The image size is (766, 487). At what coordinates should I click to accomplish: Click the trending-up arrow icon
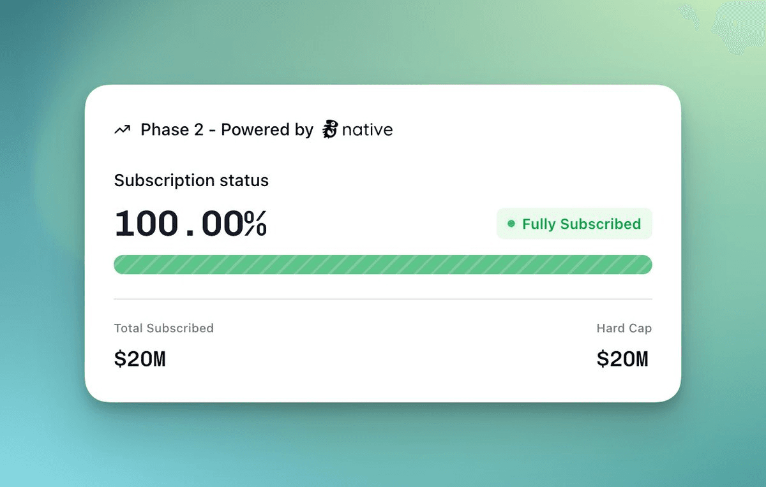[x=122, y=130]
